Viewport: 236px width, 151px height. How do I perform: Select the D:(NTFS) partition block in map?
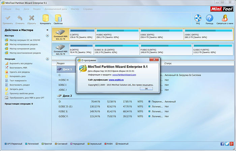coord(81,49)
